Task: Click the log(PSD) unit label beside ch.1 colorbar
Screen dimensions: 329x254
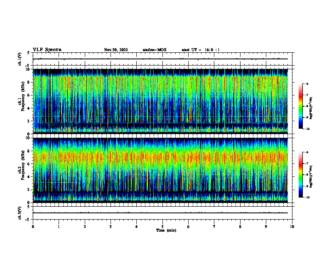Action: (311, 108)
